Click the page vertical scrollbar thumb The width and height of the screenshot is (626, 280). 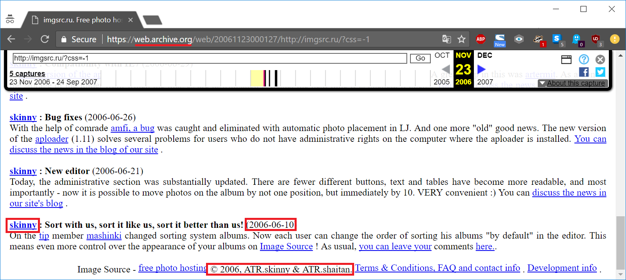tap(620, 243)
